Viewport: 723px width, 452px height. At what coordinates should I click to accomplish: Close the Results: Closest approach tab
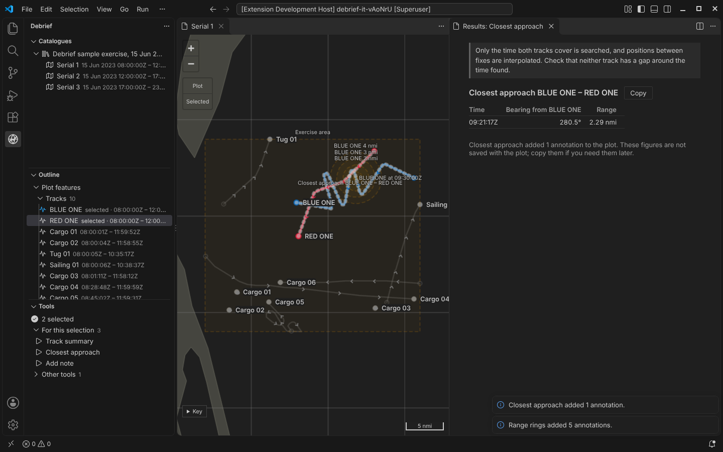[551, 26]
